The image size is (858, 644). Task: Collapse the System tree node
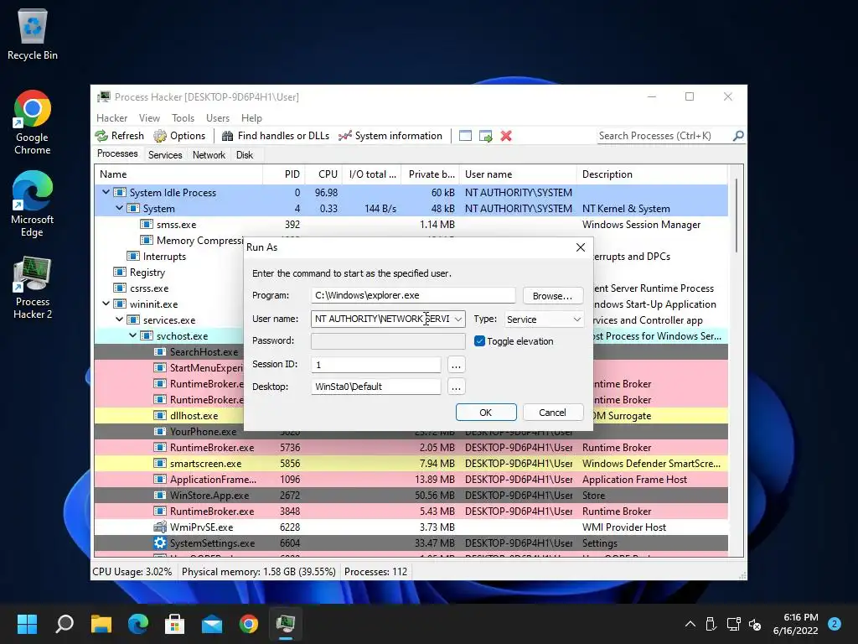119,208
